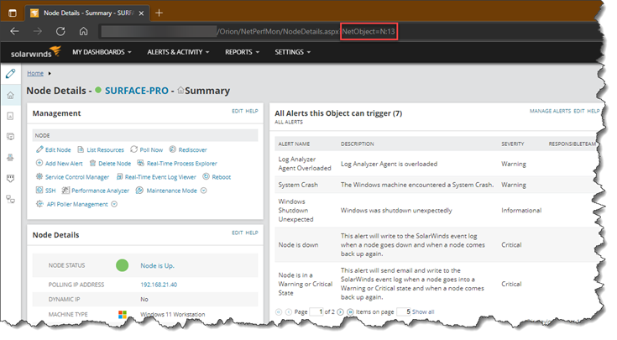The width and height of the screenshot is (617, 340).
Task: Jump to last alerts page arrow
Action: click(x=350, y=311)
